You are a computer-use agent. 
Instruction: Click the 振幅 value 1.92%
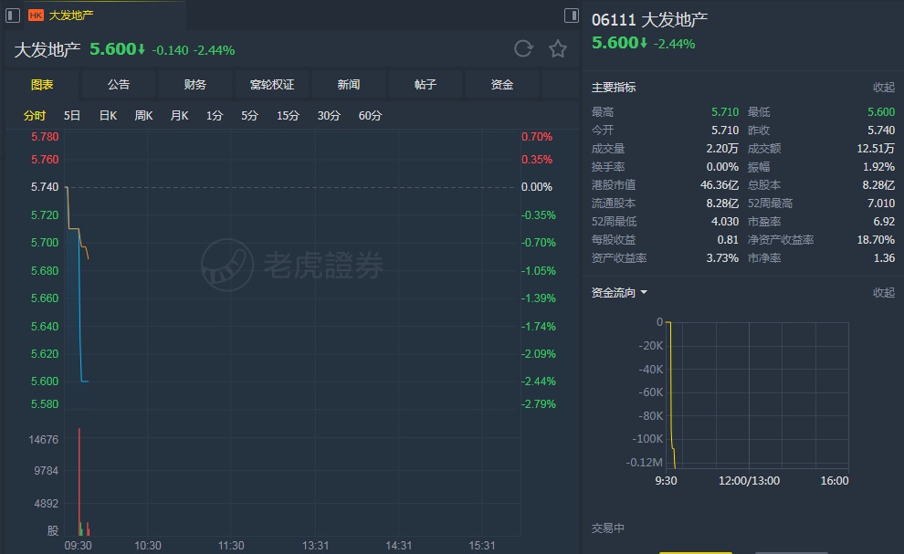click(878, 167)
